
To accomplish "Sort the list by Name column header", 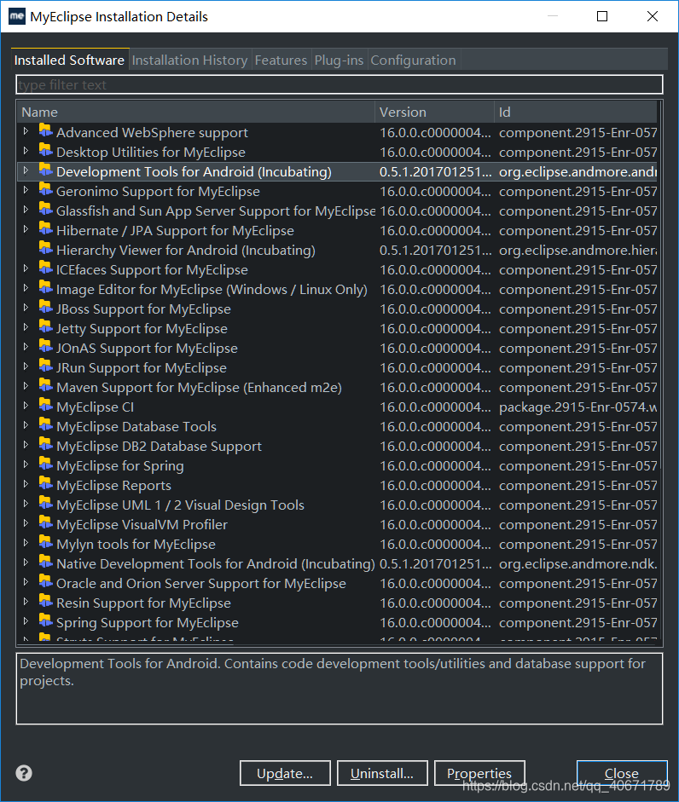I will 196,112.
